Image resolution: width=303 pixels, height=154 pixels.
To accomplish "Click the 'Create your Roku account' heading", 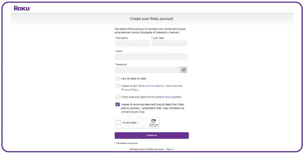I will tap(151, 19).
